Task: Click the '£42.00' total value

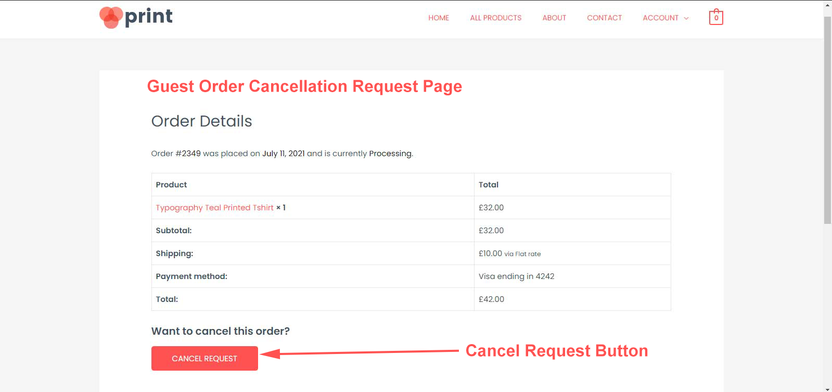Action: click(492, 299)
